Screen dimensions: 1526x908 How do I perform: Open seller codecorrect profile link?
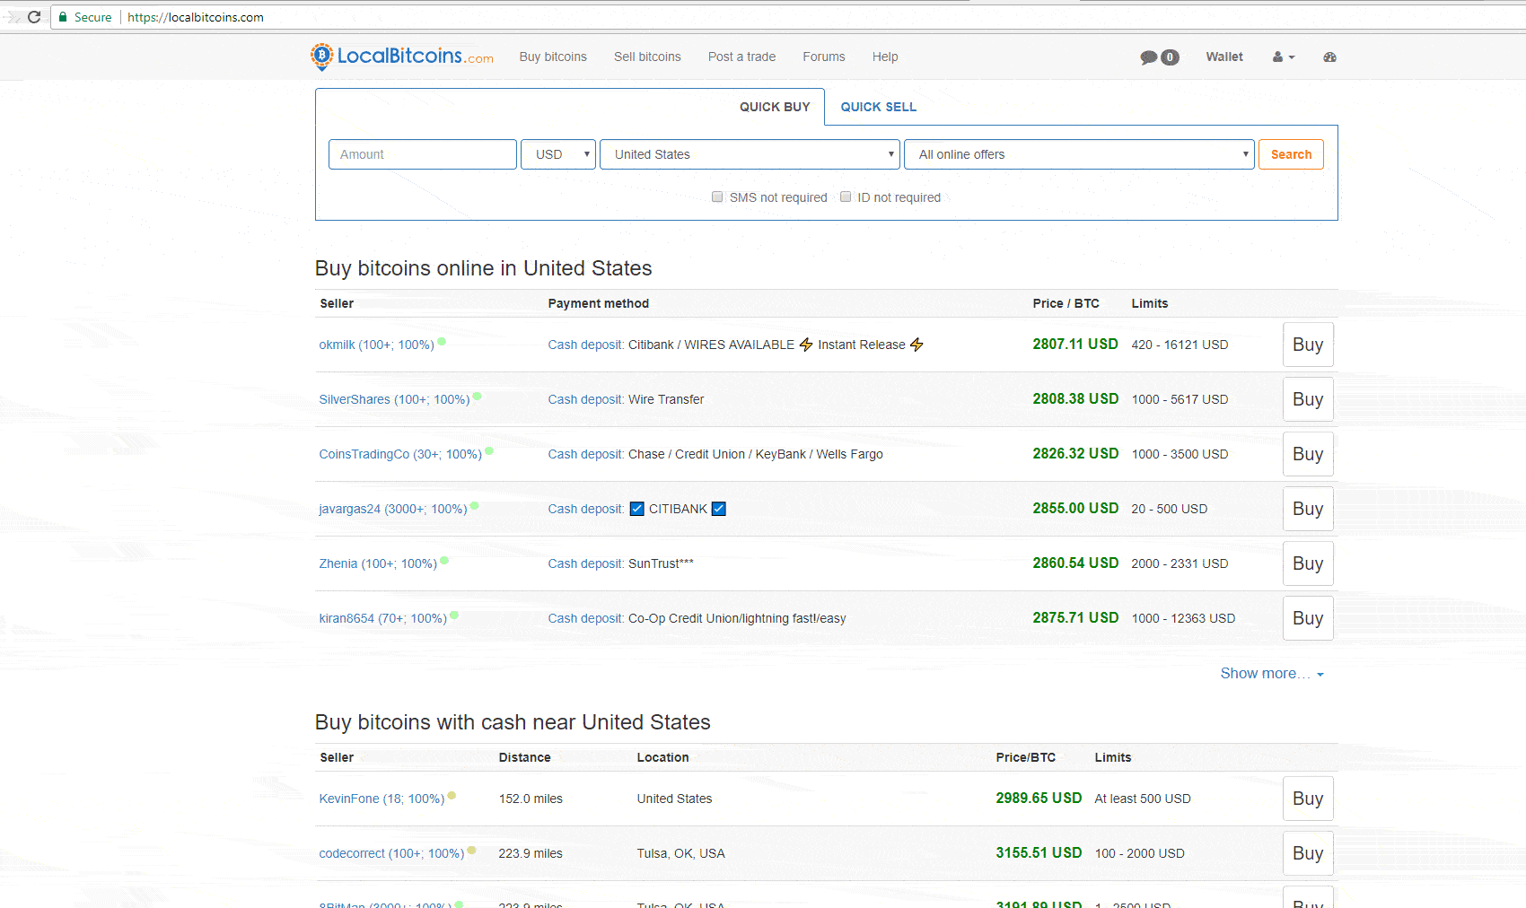click(391, 853)
